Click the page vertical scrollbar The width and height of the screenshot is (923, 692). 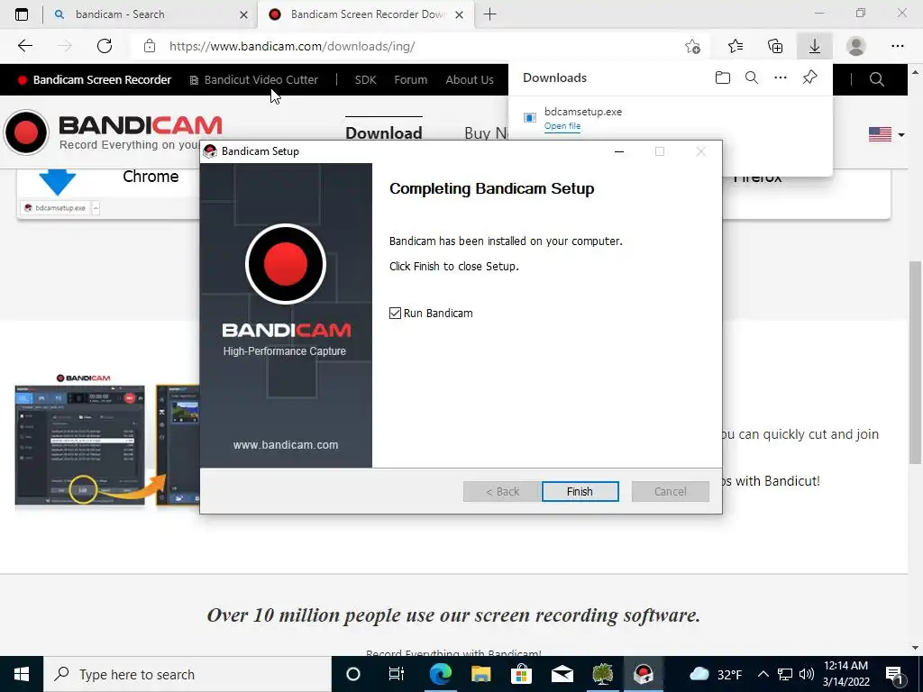click(x=915, y=361)
